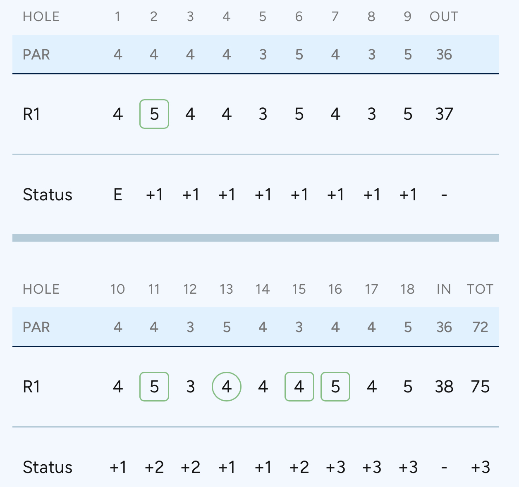Click the OUT total score 37
The width and height of the screenshot is (519, 487).
pyautogui.click(x=444, y=114)
